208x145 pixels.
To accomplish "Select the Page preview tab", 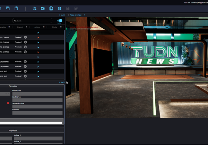I will click(75, 15).
